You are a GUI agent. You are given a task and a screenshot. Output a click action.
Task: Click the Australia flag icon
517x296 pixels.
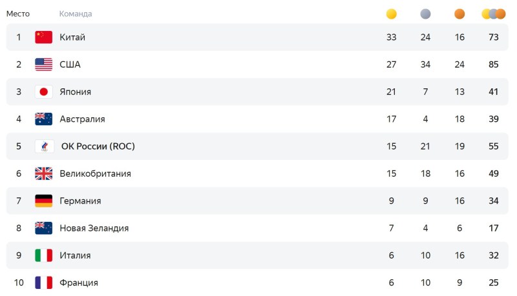[43, 119]
